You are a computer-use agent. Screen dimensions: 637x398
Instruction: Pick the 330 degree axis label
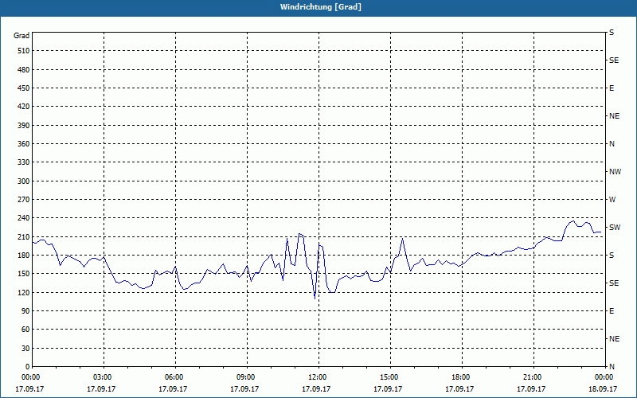tap(24, 162)
